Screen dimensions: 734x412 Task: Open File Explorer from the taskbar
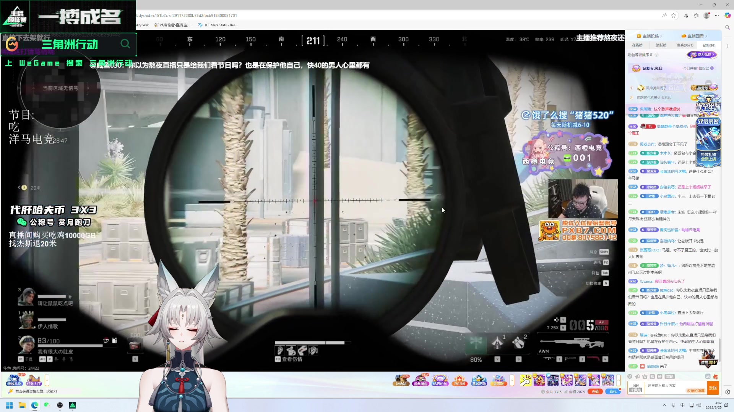point(22,405)
